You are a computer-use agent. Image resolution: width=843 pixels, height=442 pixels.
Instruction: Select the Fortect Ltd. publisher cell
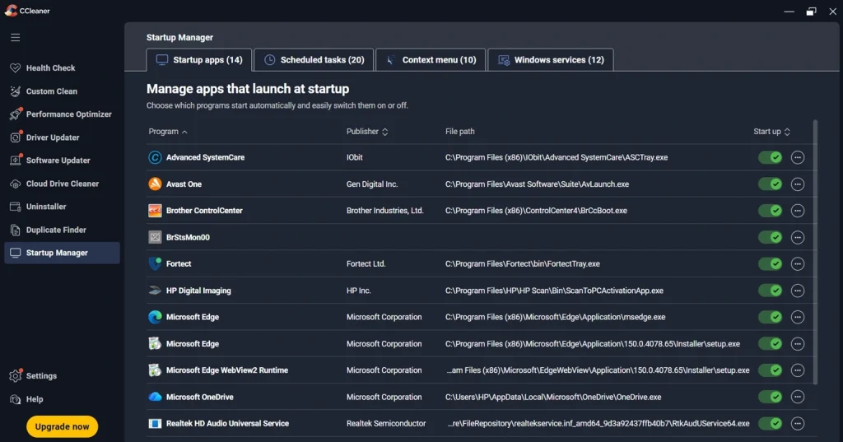366,263
